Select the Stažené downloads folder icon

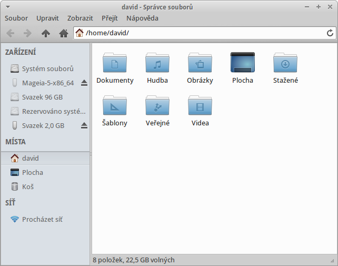(285, 63)
